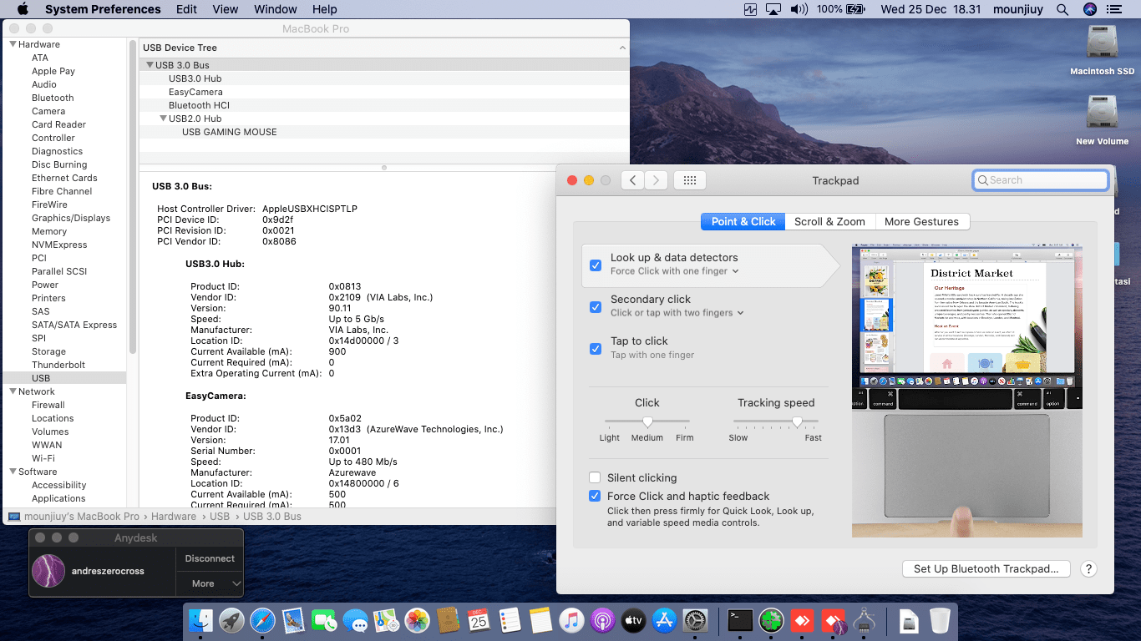Open Finder from the Dock
1141x641 pixels.
point(201,620)
